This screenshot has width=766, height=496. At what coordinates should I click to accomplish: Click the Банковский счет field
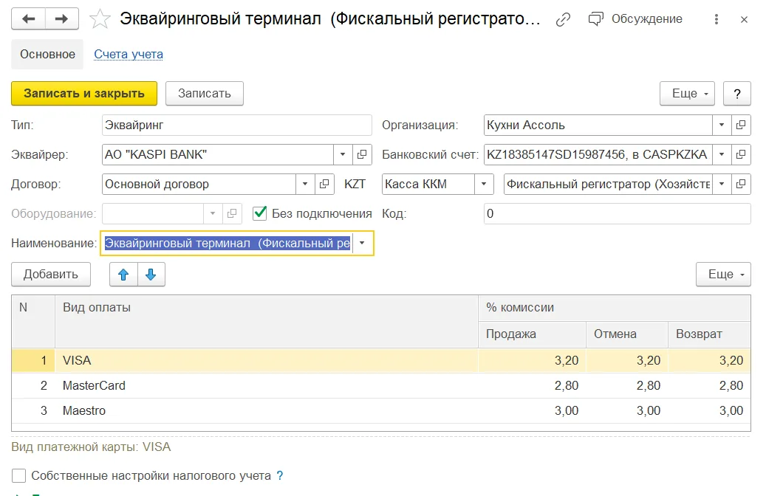click(598, 154)
